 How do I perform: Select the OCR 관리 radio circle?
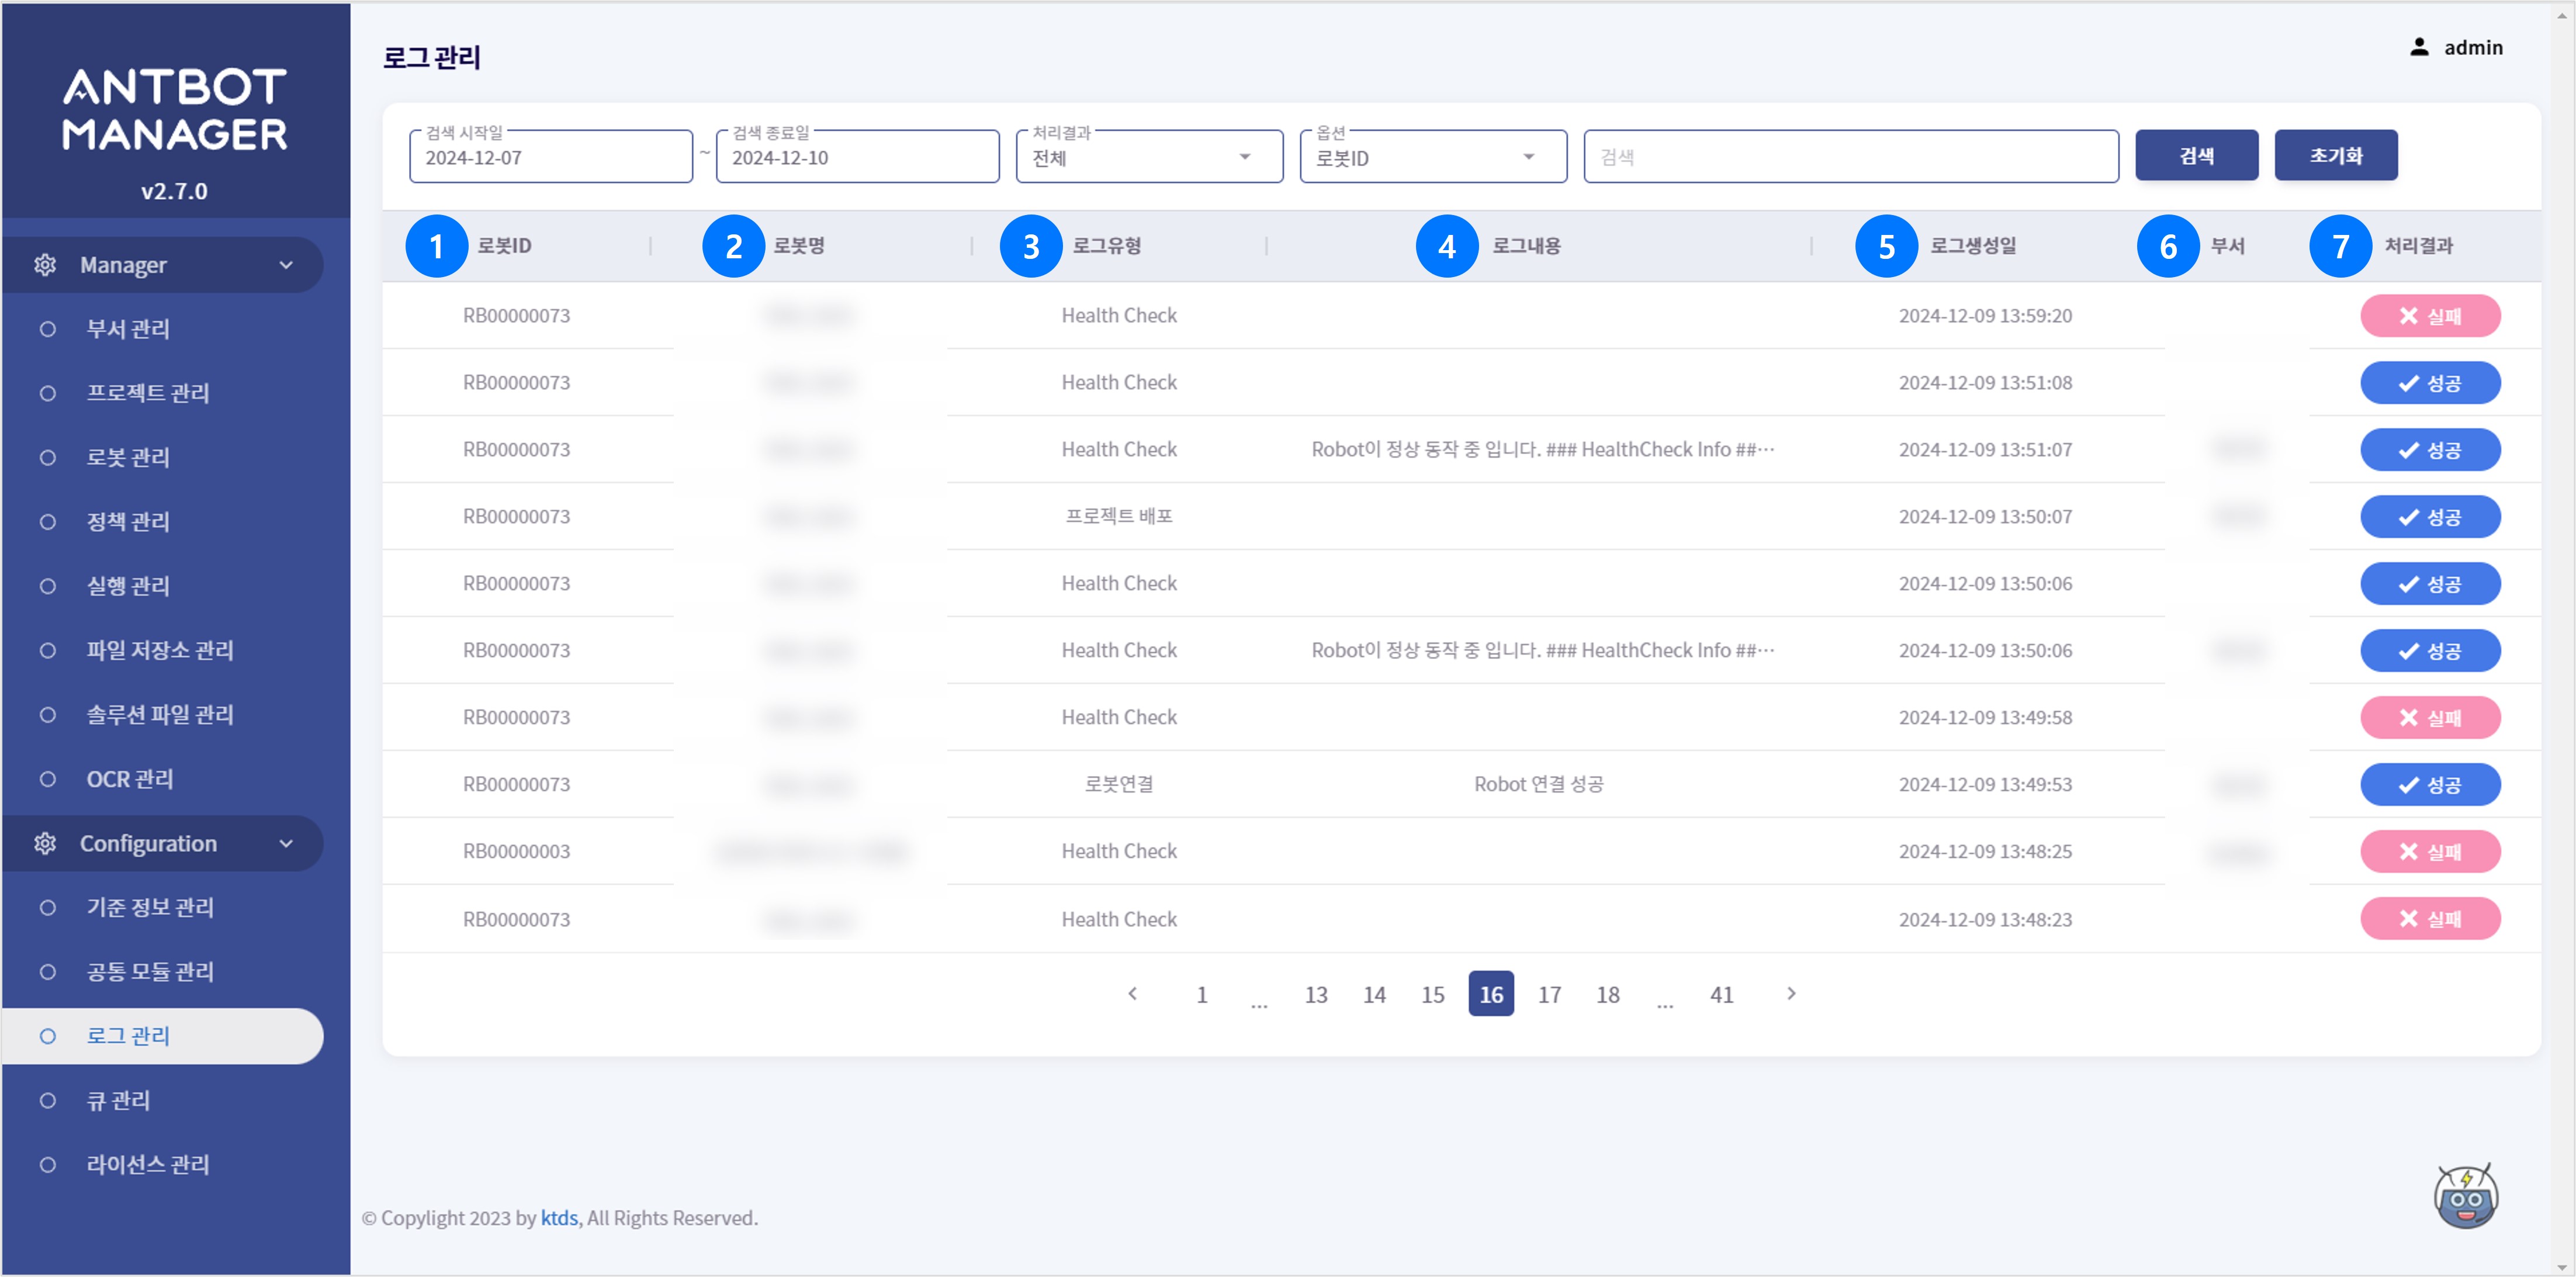click(47, 779)
